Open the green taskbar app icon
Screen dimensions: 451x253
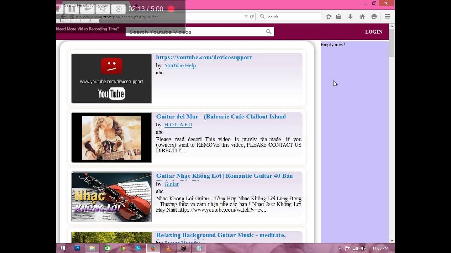[x=107, y=248]
